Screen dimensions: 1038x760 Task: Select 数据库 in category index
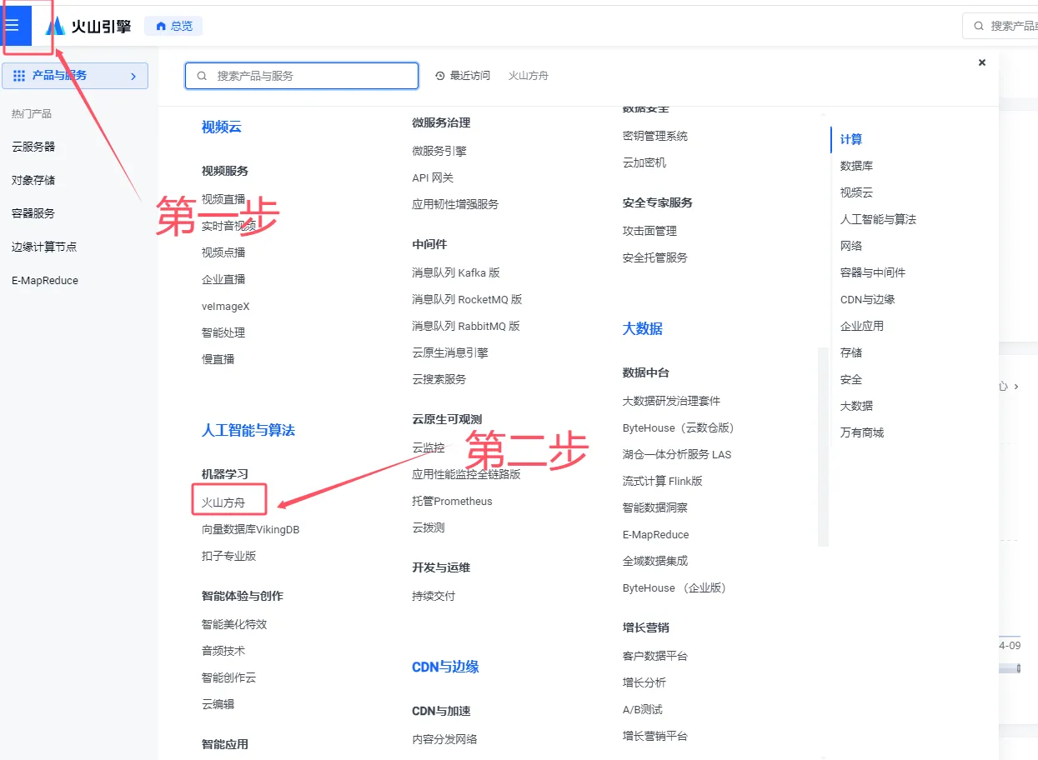pyautogui.click(x=856, y=166)
